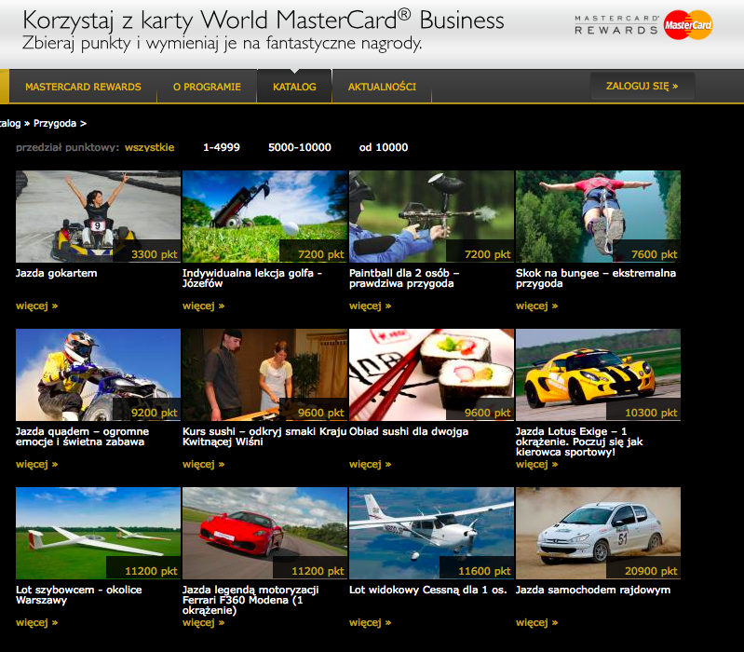Open the red Ferrari thumbnail
This screenshot has height=652, width=744.
tap(264, 533)
